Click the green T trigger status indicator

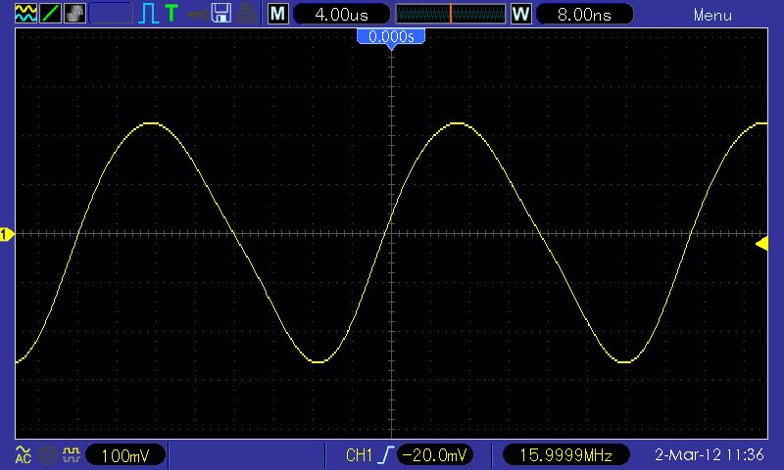171,14
